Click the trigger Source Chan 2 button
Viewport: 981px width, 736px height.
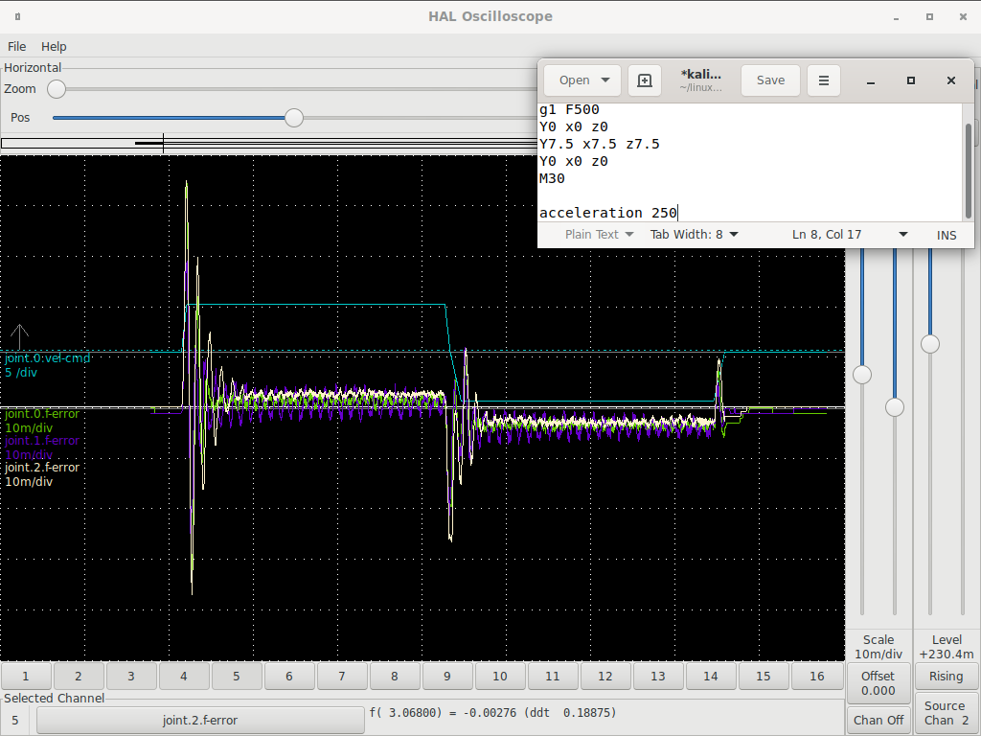pos(946,713)
